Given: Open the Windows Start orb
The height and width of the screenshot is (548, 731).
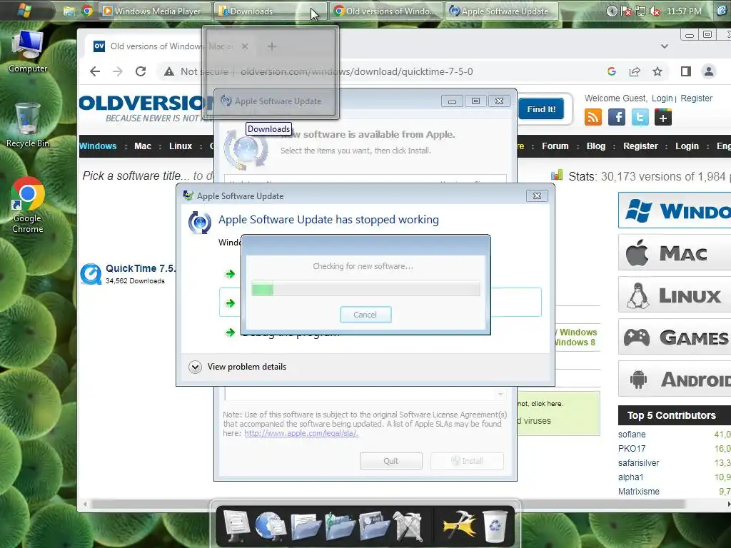Looking at the screenshot, I should tap(24, 10).
